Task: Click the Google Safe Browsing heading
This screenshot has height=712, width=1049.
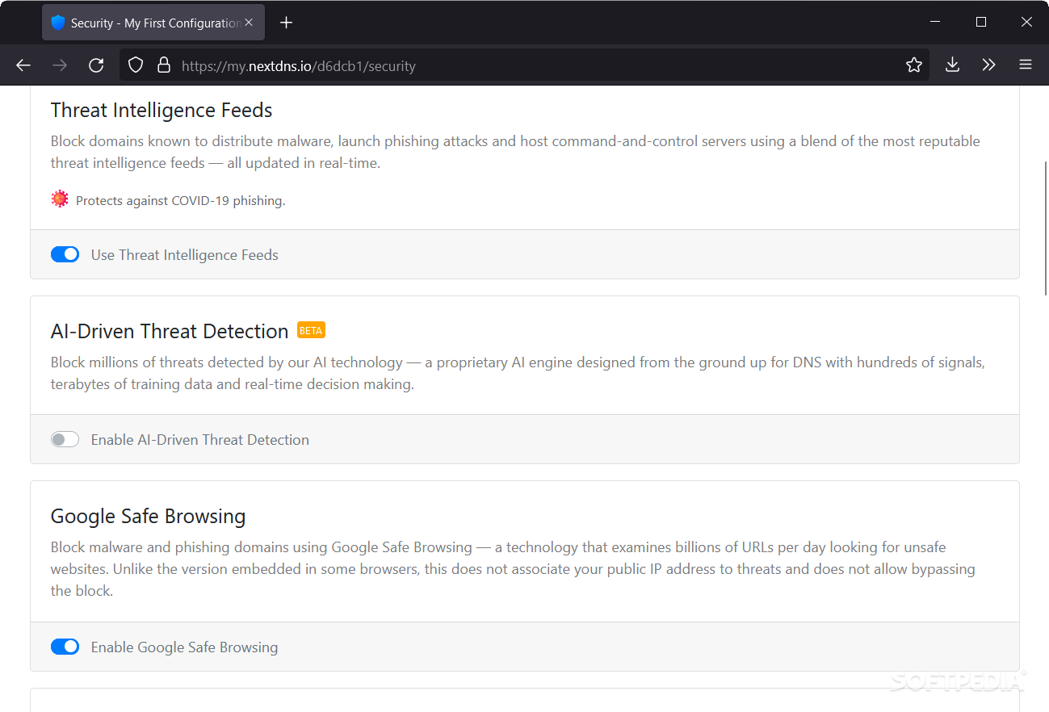Action: [x=149, y=517]
